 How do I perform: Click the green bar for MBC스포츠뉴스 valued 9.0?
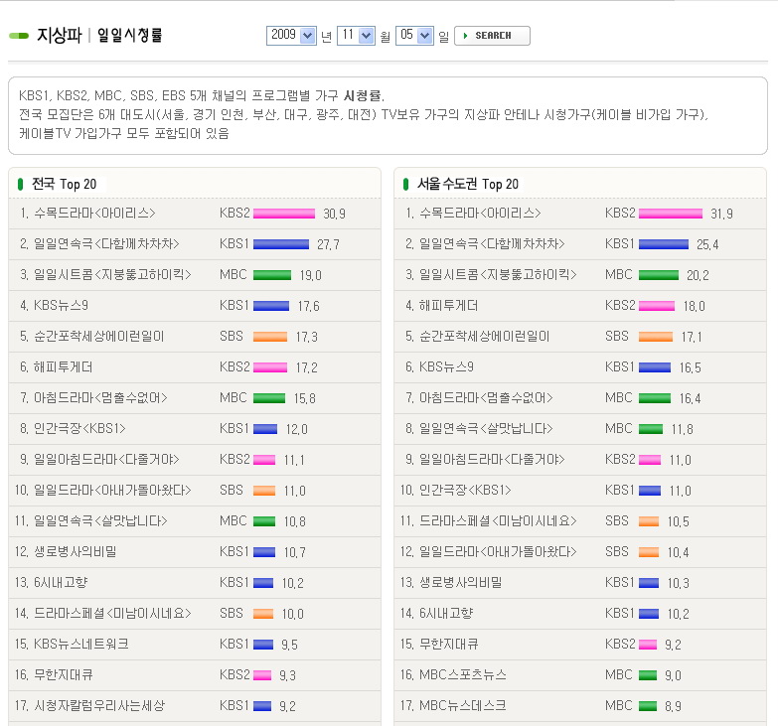coord(648,675)
